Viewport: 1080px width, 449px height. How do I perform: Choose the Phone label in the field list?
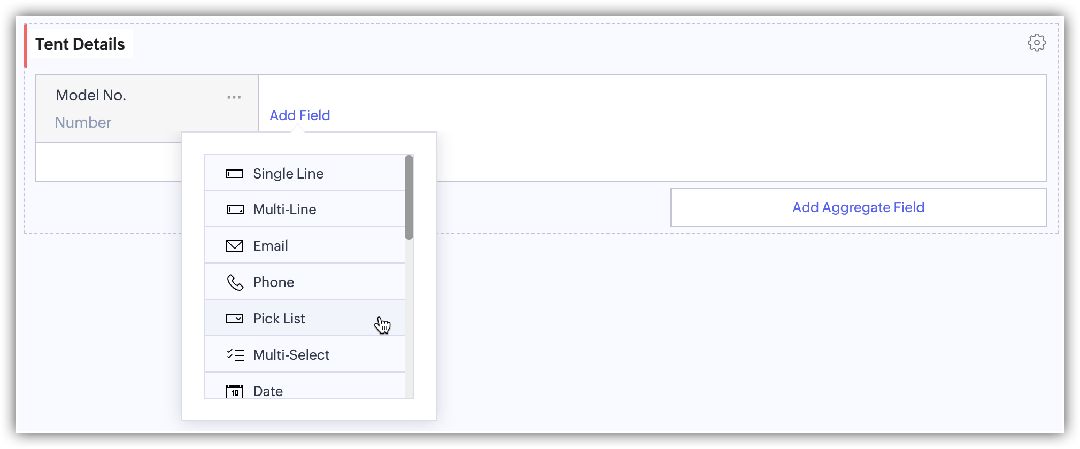coord(274,282)
